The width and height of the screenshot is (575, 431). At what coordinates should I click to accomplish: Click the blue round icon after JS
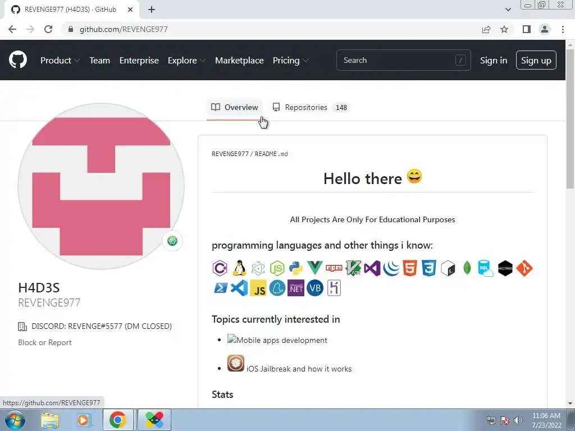[x=277, y=288]
